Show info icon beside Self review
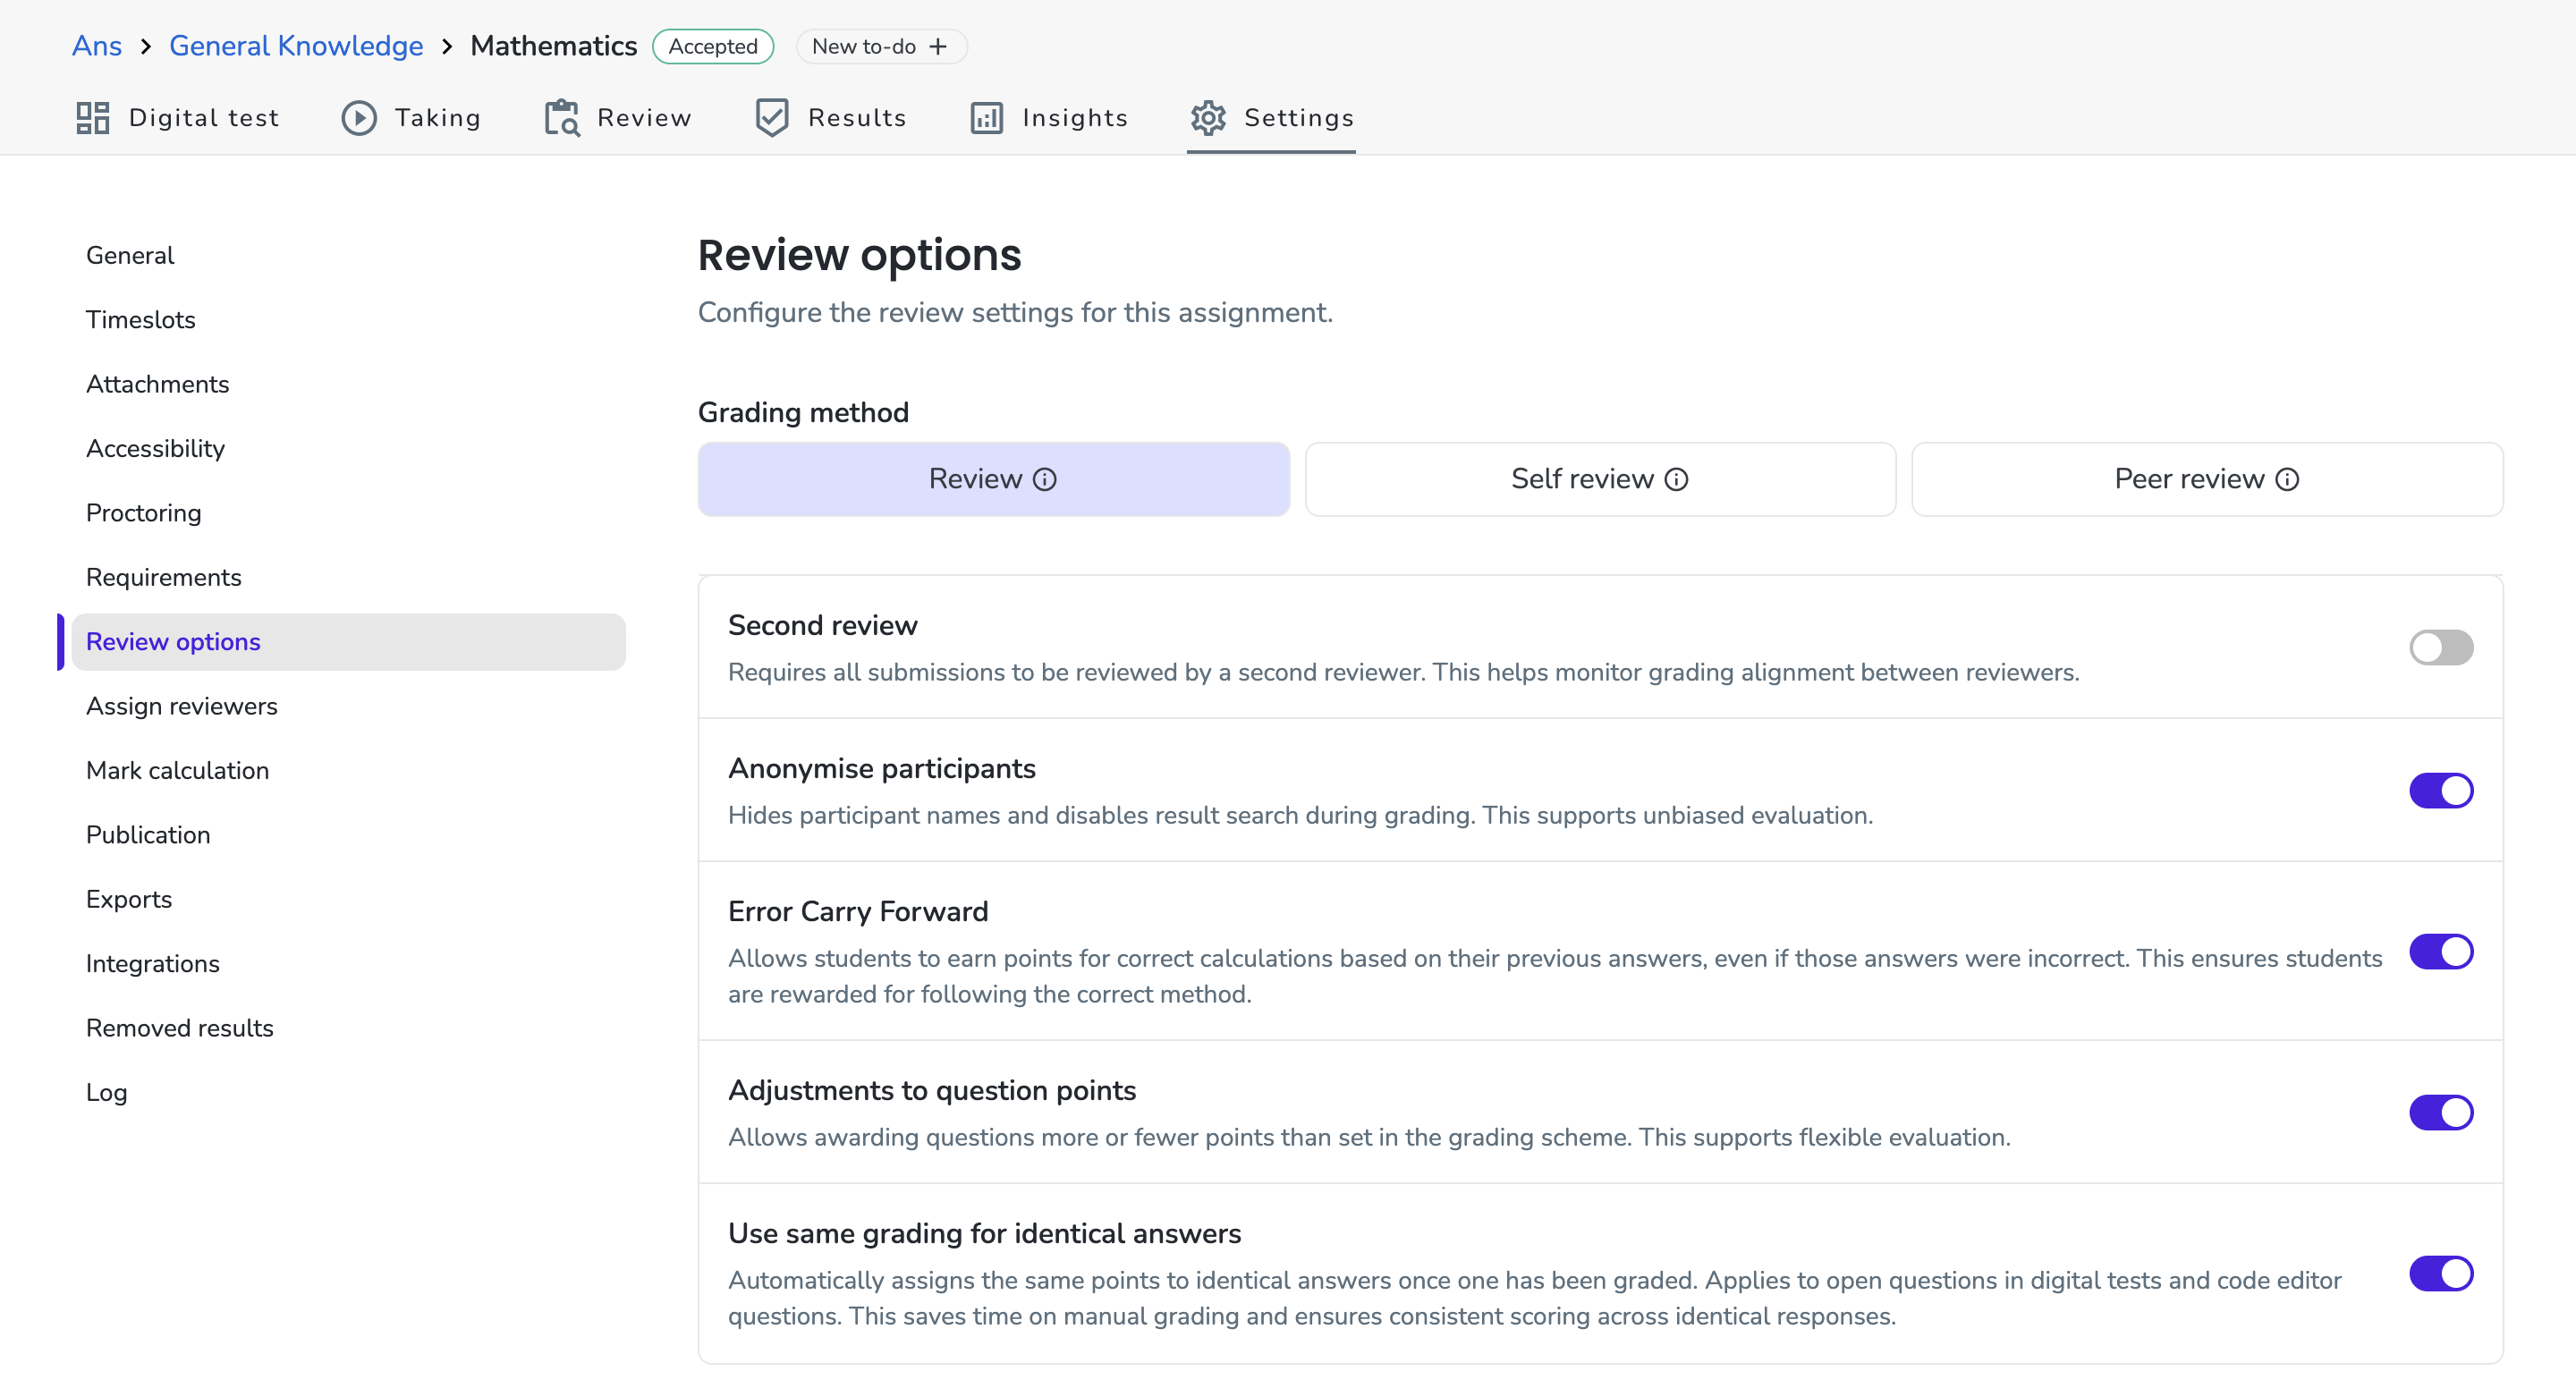The height and width of the screenshot is (1388, 2576). pos(1676,480)
